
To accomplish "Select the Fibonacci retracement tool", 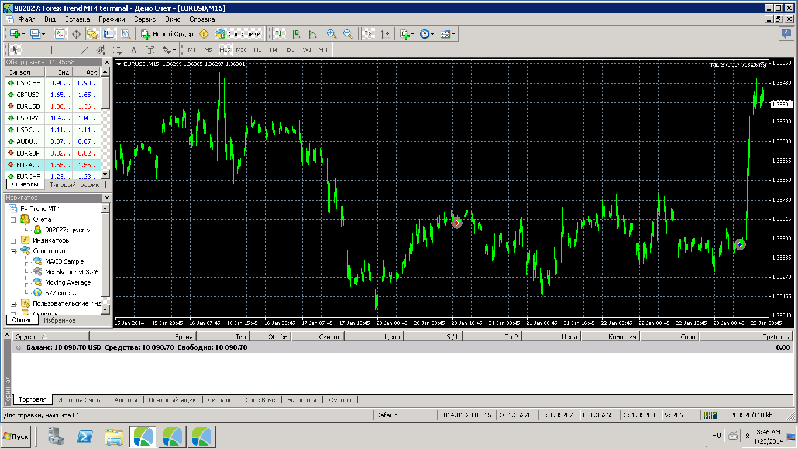I will [117, 50].
